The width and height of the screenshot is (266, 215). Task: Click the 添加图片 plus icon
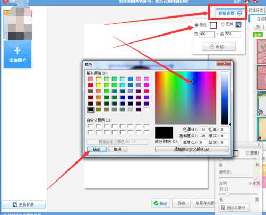(x=17, y=51)
